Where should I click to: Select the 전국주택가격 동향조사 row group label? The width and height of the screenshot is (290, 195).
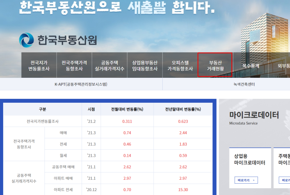[x=24, y=144]
